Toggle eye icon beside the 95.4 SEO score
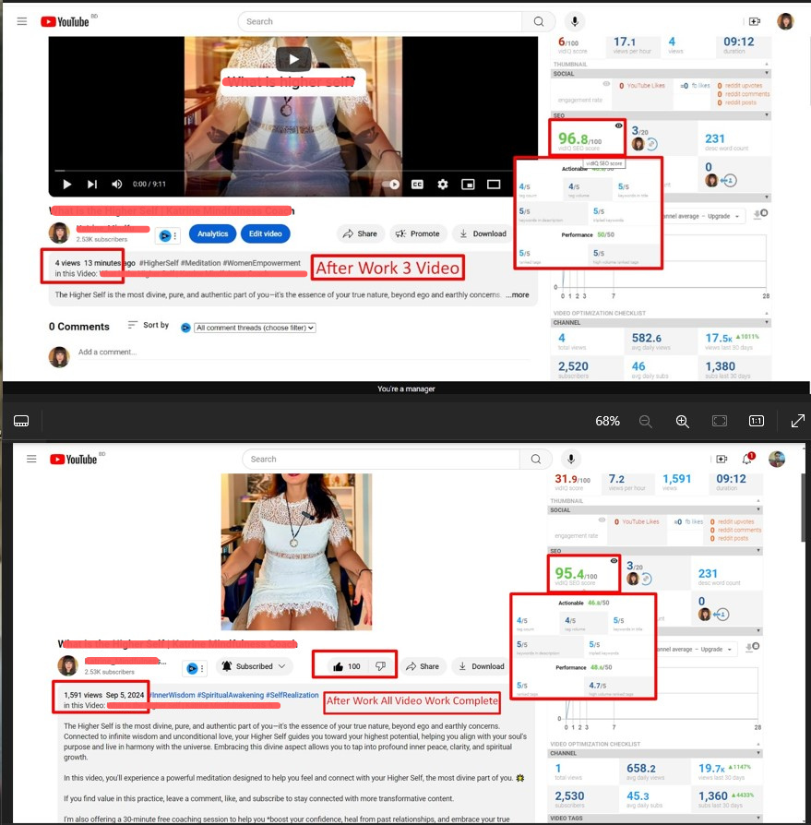This screenshot has height=825, width=811. click(613, 560)
